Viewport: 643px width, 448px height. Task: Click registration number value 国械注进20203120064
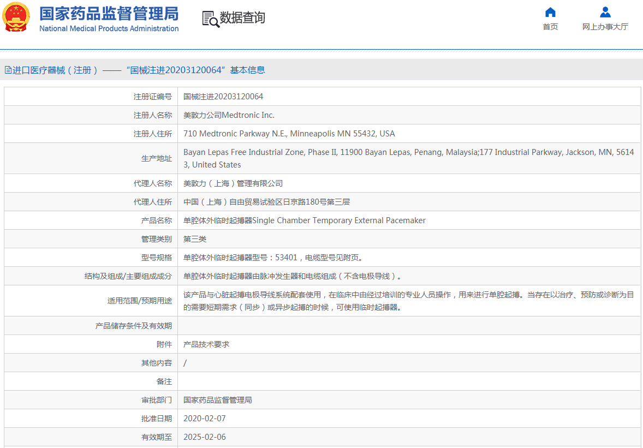[x=223, y=97]
